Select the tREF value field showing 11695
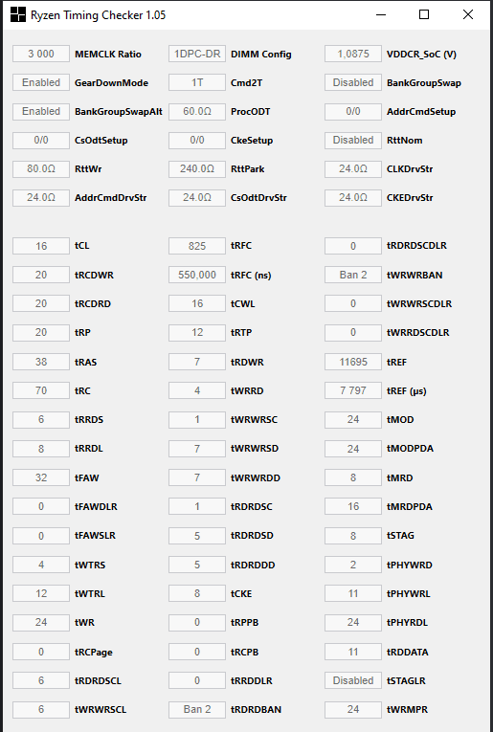The width and height of the screenshot is (493, 732). (353, 362)
